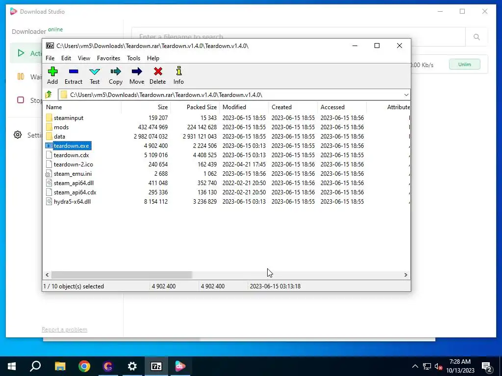Open the Windows Start menu
This screenshot has width=502, height=376.
[12, 366]
